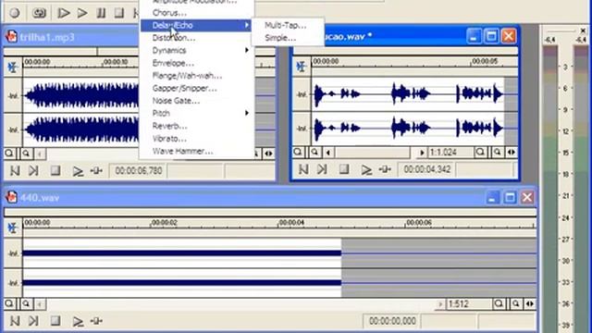Viewport: 592px width, 333px height.
Task: Open Delay/Echo submenu entry
Action: (196, 25)
